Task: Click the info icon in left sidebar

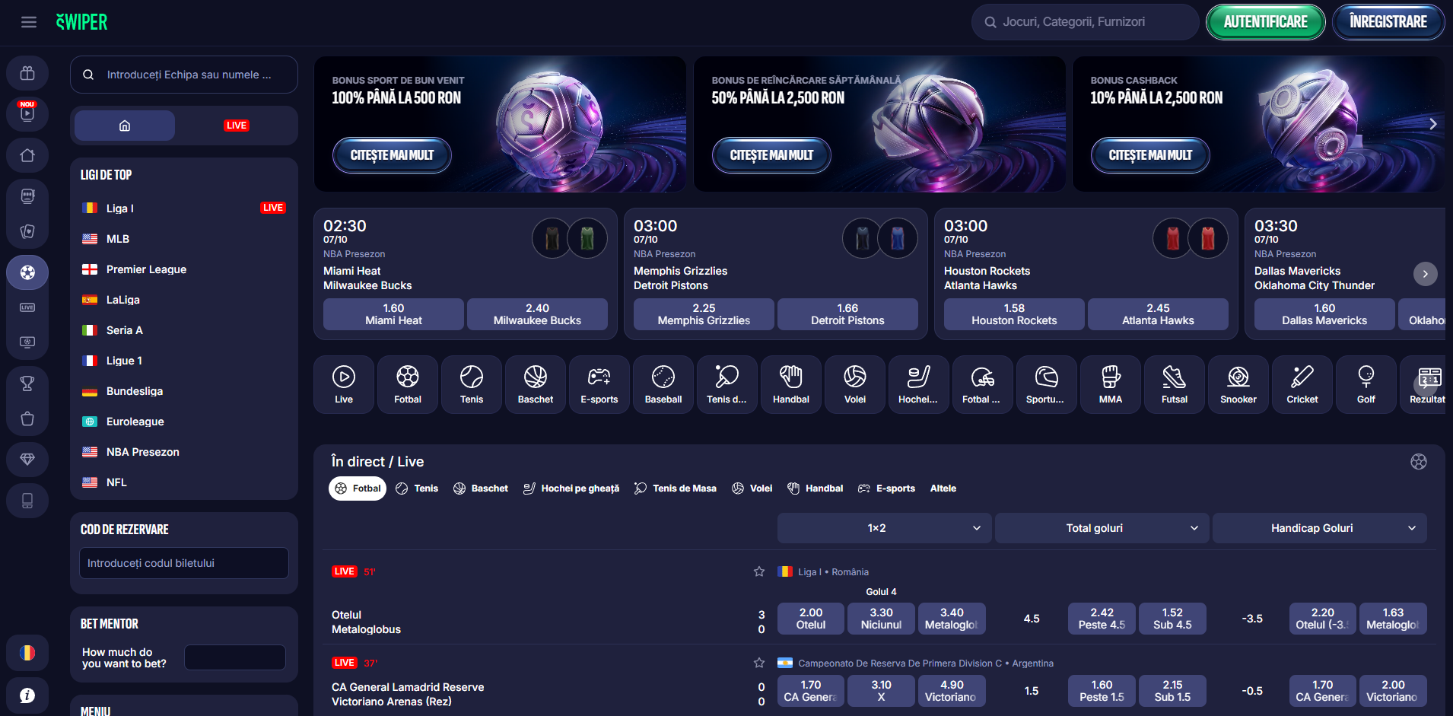Action: tap(27, 695)
